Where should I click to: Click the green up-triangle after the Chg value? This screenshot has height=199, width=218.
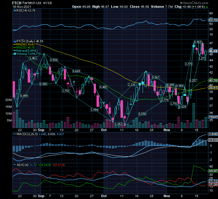point(207,7)
